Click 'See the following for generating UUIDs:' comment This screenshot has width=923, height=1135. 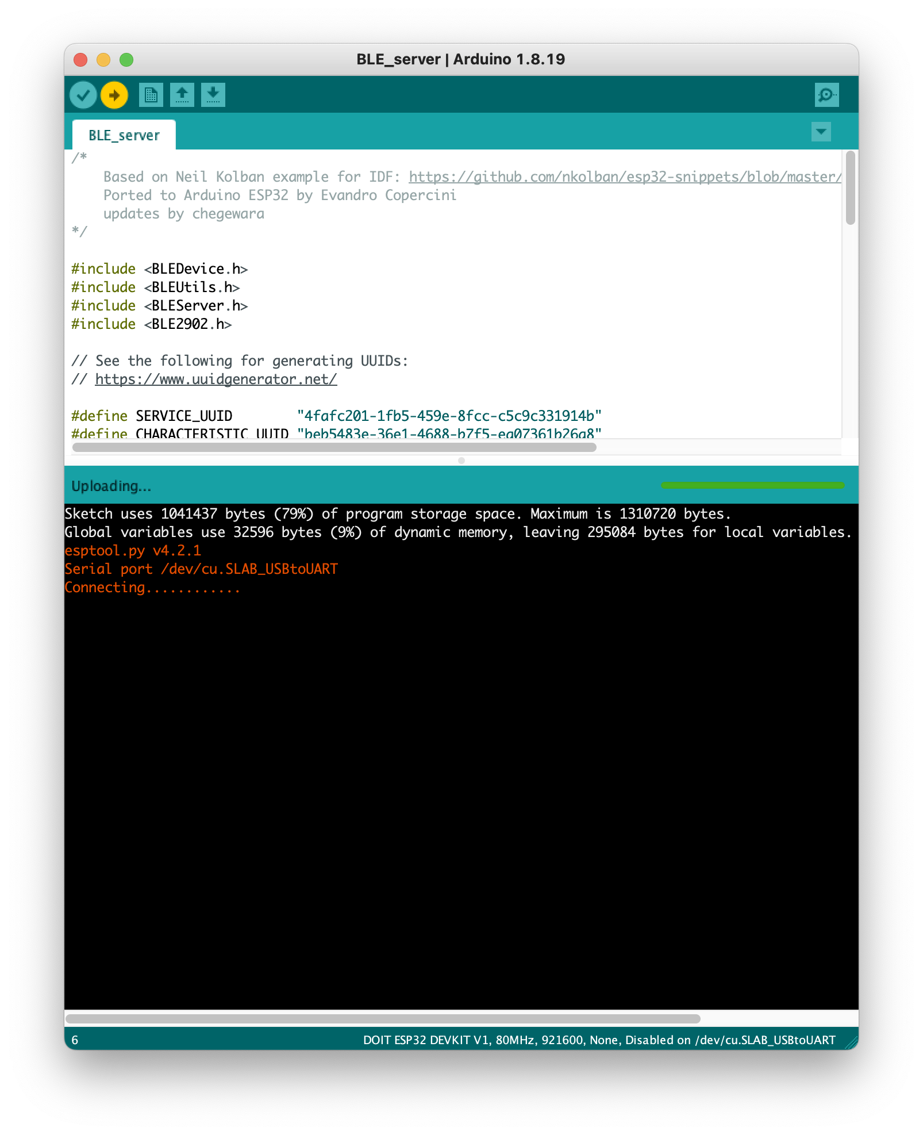pyautogui.click(x=240, y=361)
